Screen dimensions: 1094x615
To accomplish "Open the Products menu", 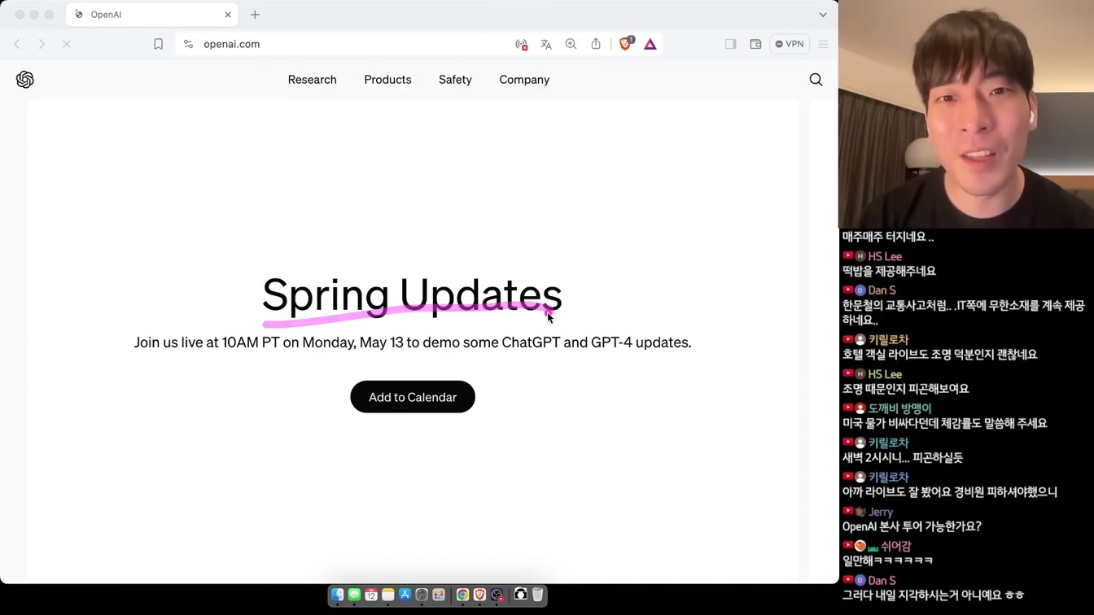I will click(387, 80).
